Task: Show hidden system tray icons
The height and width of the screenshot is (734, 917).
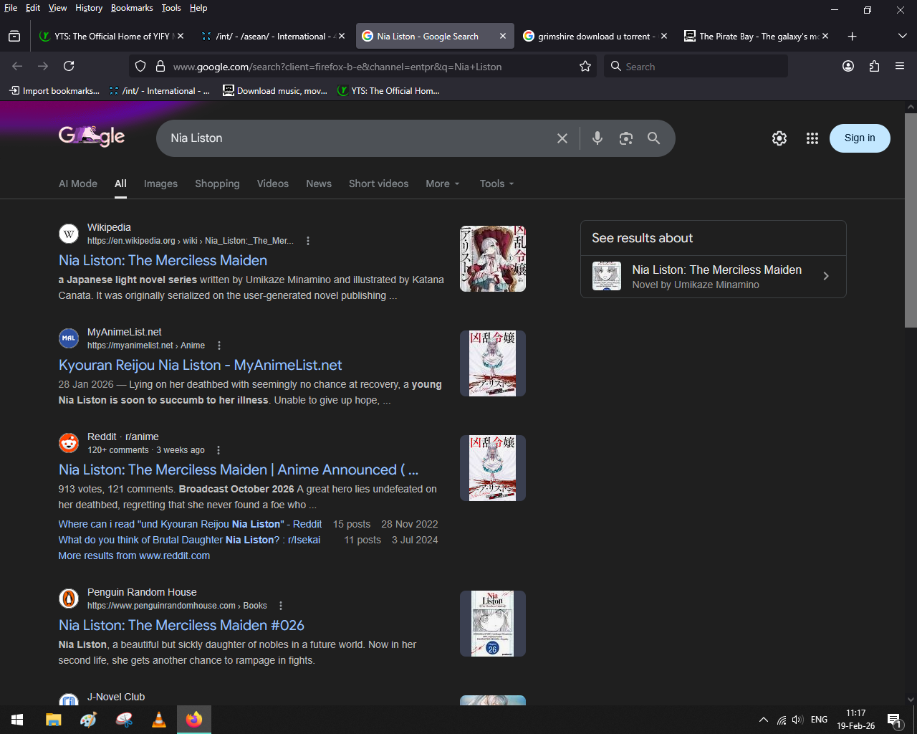Action: [764, 720]
